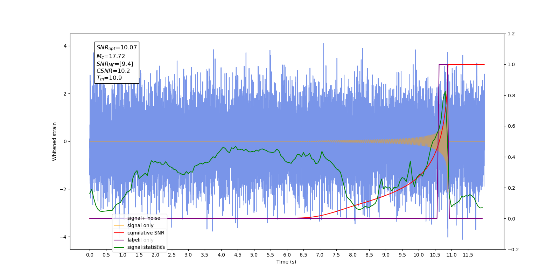Click the 0.0 tick on the time axis
Viewport: 560px width, 280px height.
(x=90, y=255)
